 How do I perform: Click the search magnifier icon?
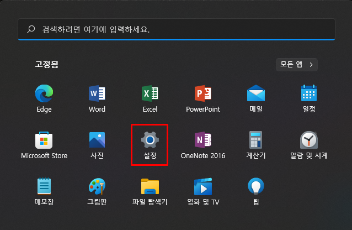coord(31,29)
